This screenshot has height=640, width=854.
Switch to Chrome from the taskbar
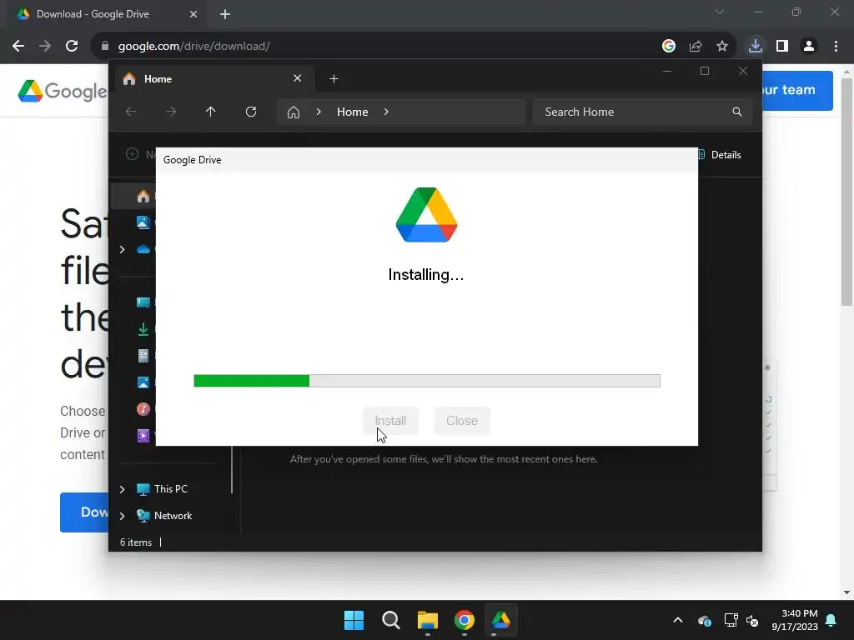click(465, 620)
